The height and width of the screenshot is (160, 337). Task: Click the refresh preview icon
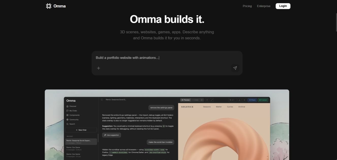[207, 100]
